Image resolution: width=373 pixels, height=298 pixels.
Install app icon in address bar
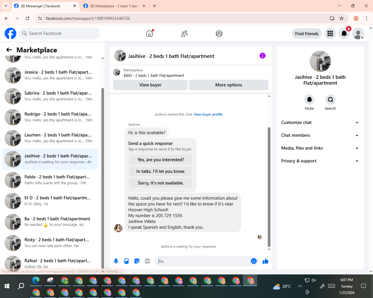coord(332,18)
